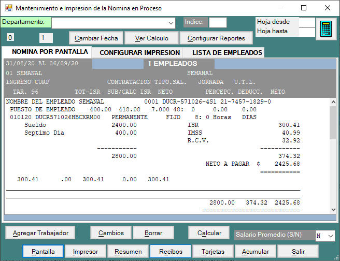Click the Salir button to exit
This screenshot has height=261, width=340.
pyautogui.click(x=297, y=252)
